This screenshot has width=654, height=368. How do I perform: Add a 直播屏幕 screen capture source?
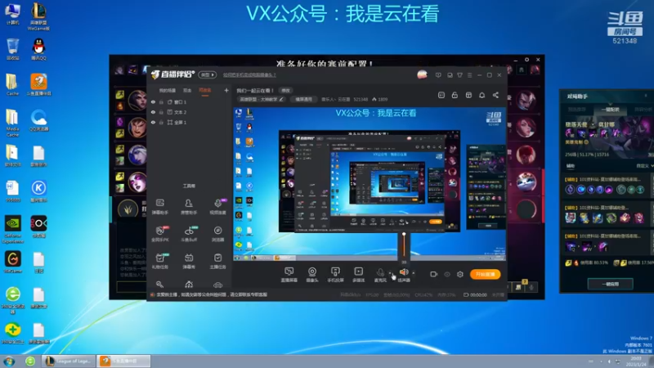click(x=289, y=275)
